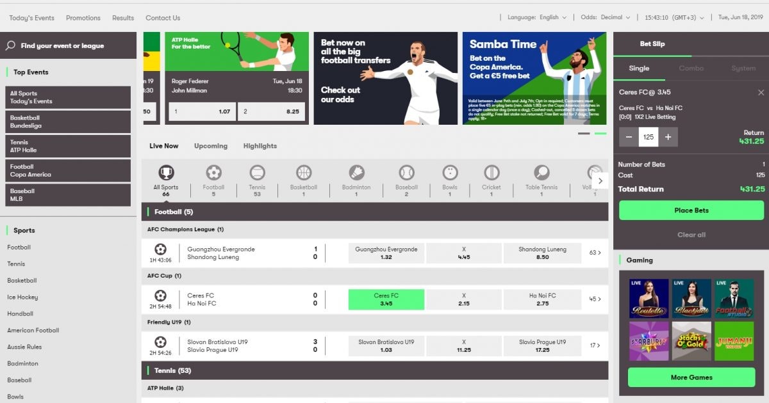Toggle Ceres FC 3.45 odds selection
769x403 pixels.
[386, 299]
